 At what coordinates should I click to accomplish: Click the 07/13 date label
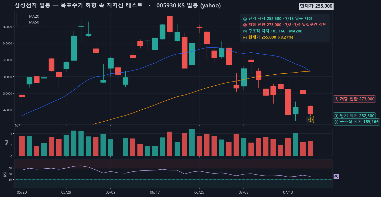[288, 192]
